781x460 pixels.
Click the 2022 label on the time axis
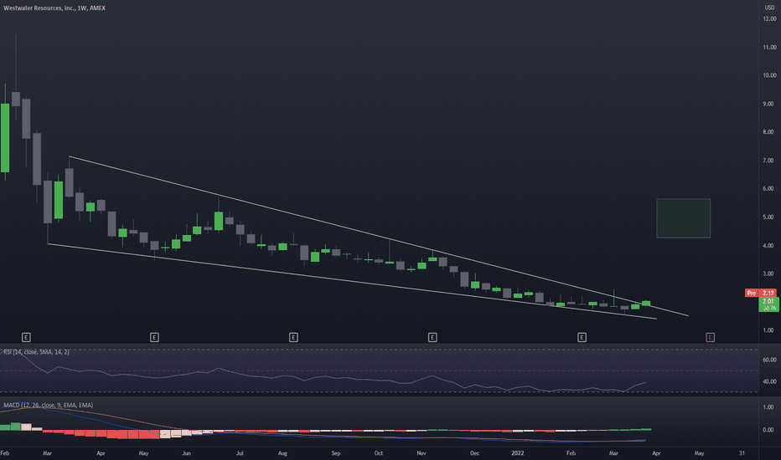(x=518, y=453)
